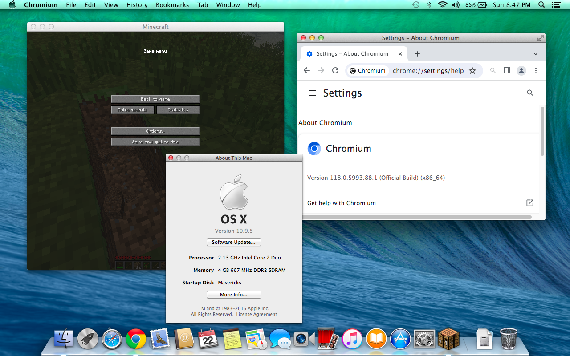Open Mail stamp icon in Dock
This screenshot has height=356, width=570.
pos(160,339)
